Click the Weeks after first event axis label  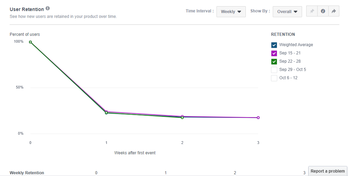135,153
